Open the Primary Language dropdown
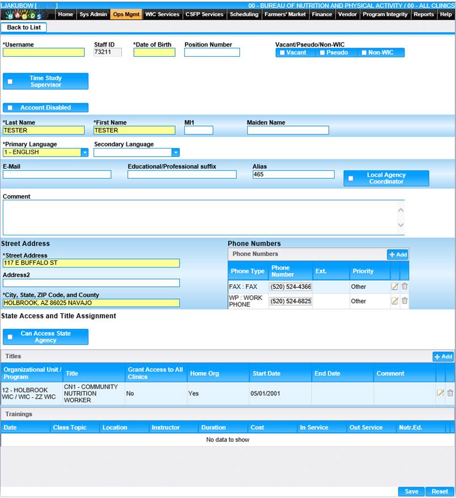 click(x=85, y=153)
